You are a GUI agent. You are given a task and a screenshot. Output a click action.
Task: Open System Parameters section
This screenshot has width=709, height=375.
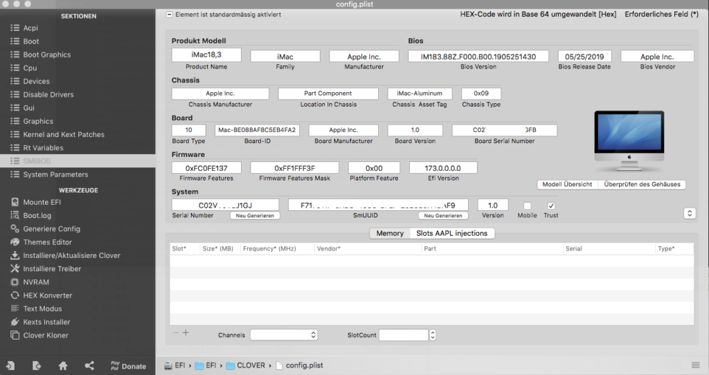tap(78, 174)
